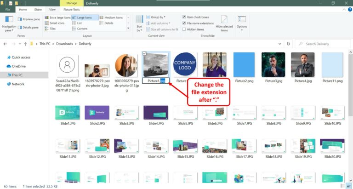Toggle the Preview pane
353x189 pixels.
coord(29,19)
